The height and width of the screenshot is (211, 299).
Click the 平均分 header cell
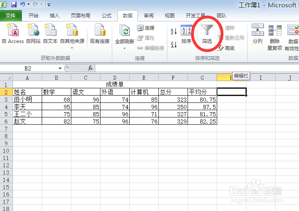coord(202,92)
